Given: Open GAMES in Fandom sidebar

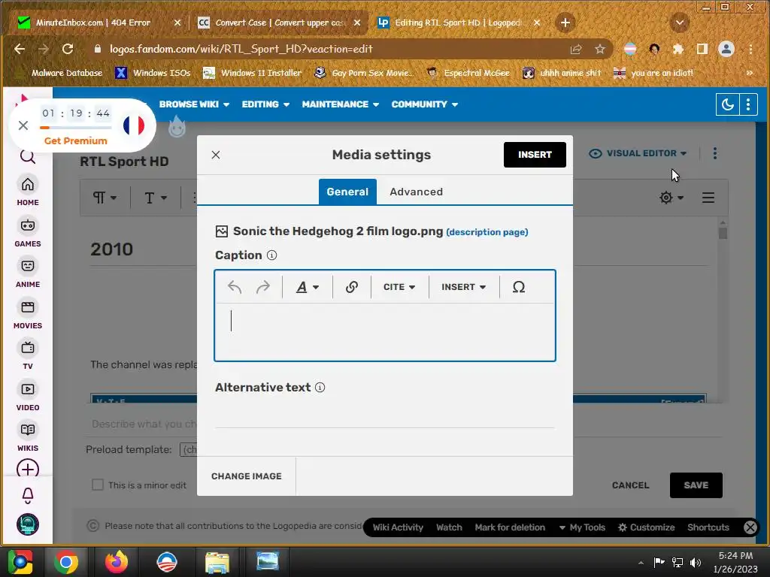Looking at the screenshot, I should (x=28, y=232).
